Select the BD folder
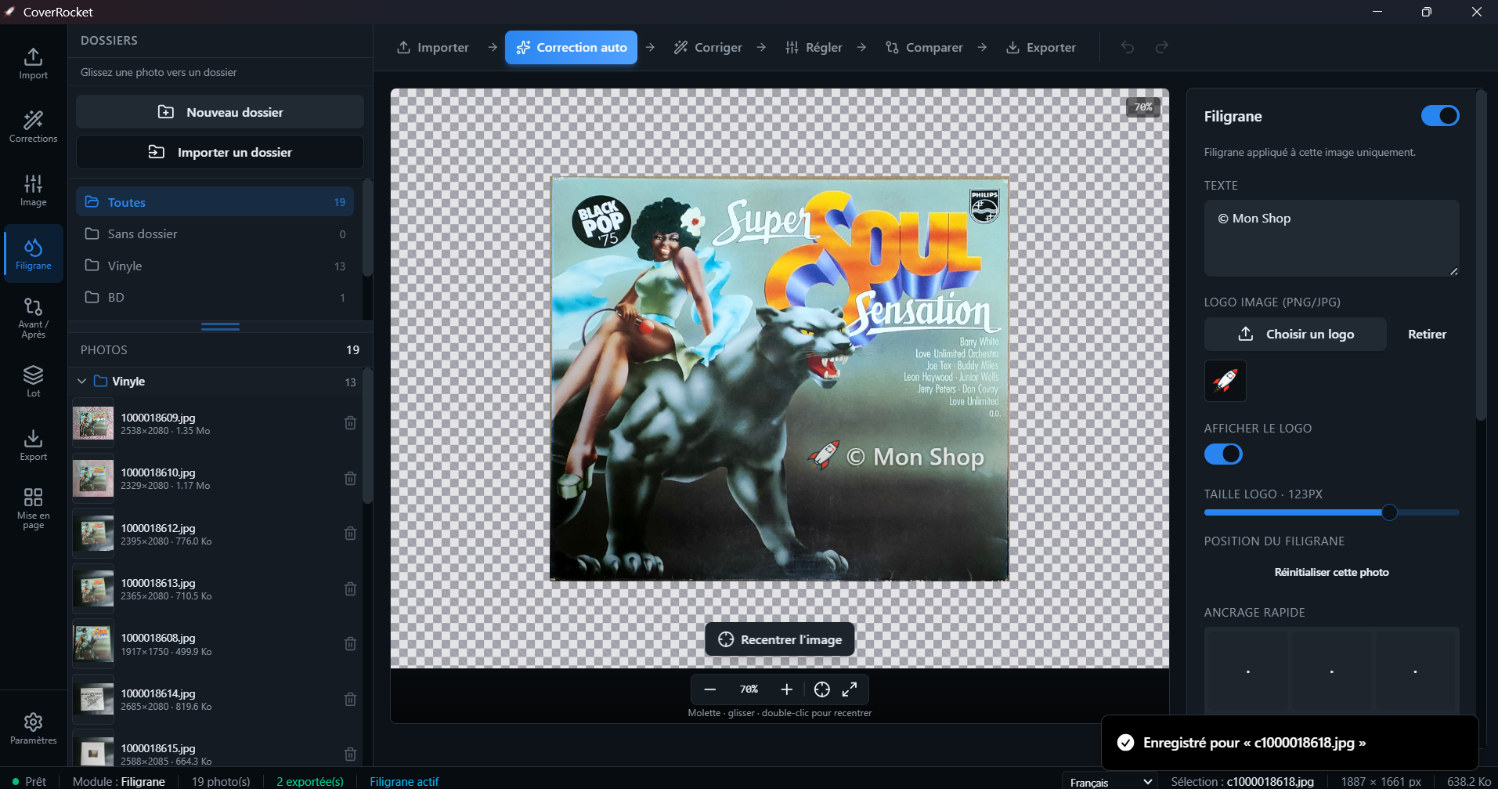 pyautogui.click(x=215, y=297)
